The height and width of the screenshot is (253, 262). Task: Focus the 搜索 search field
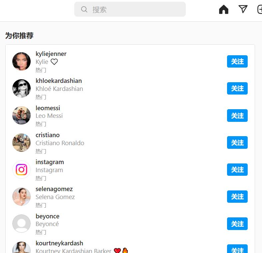coord(130,9)
